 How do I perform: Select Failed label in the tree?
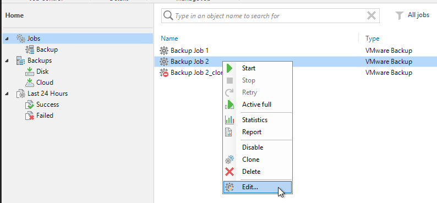point(45,116)
